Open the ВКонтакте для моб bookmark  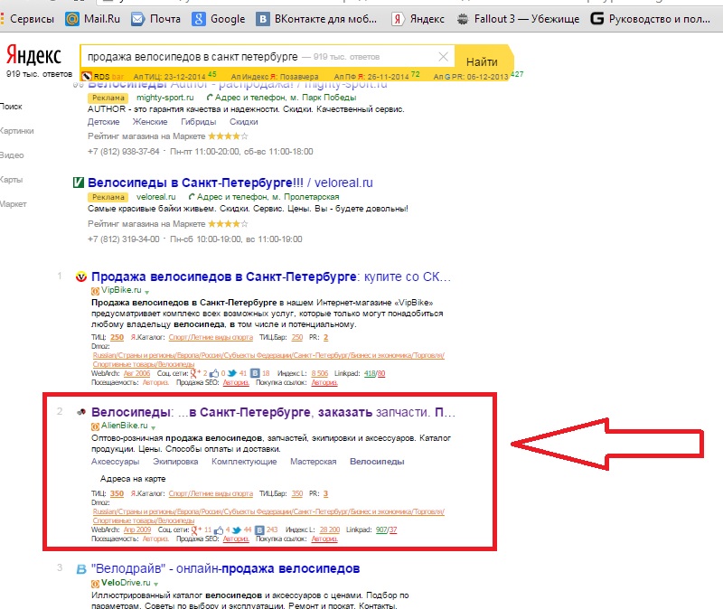click(316, 19)
